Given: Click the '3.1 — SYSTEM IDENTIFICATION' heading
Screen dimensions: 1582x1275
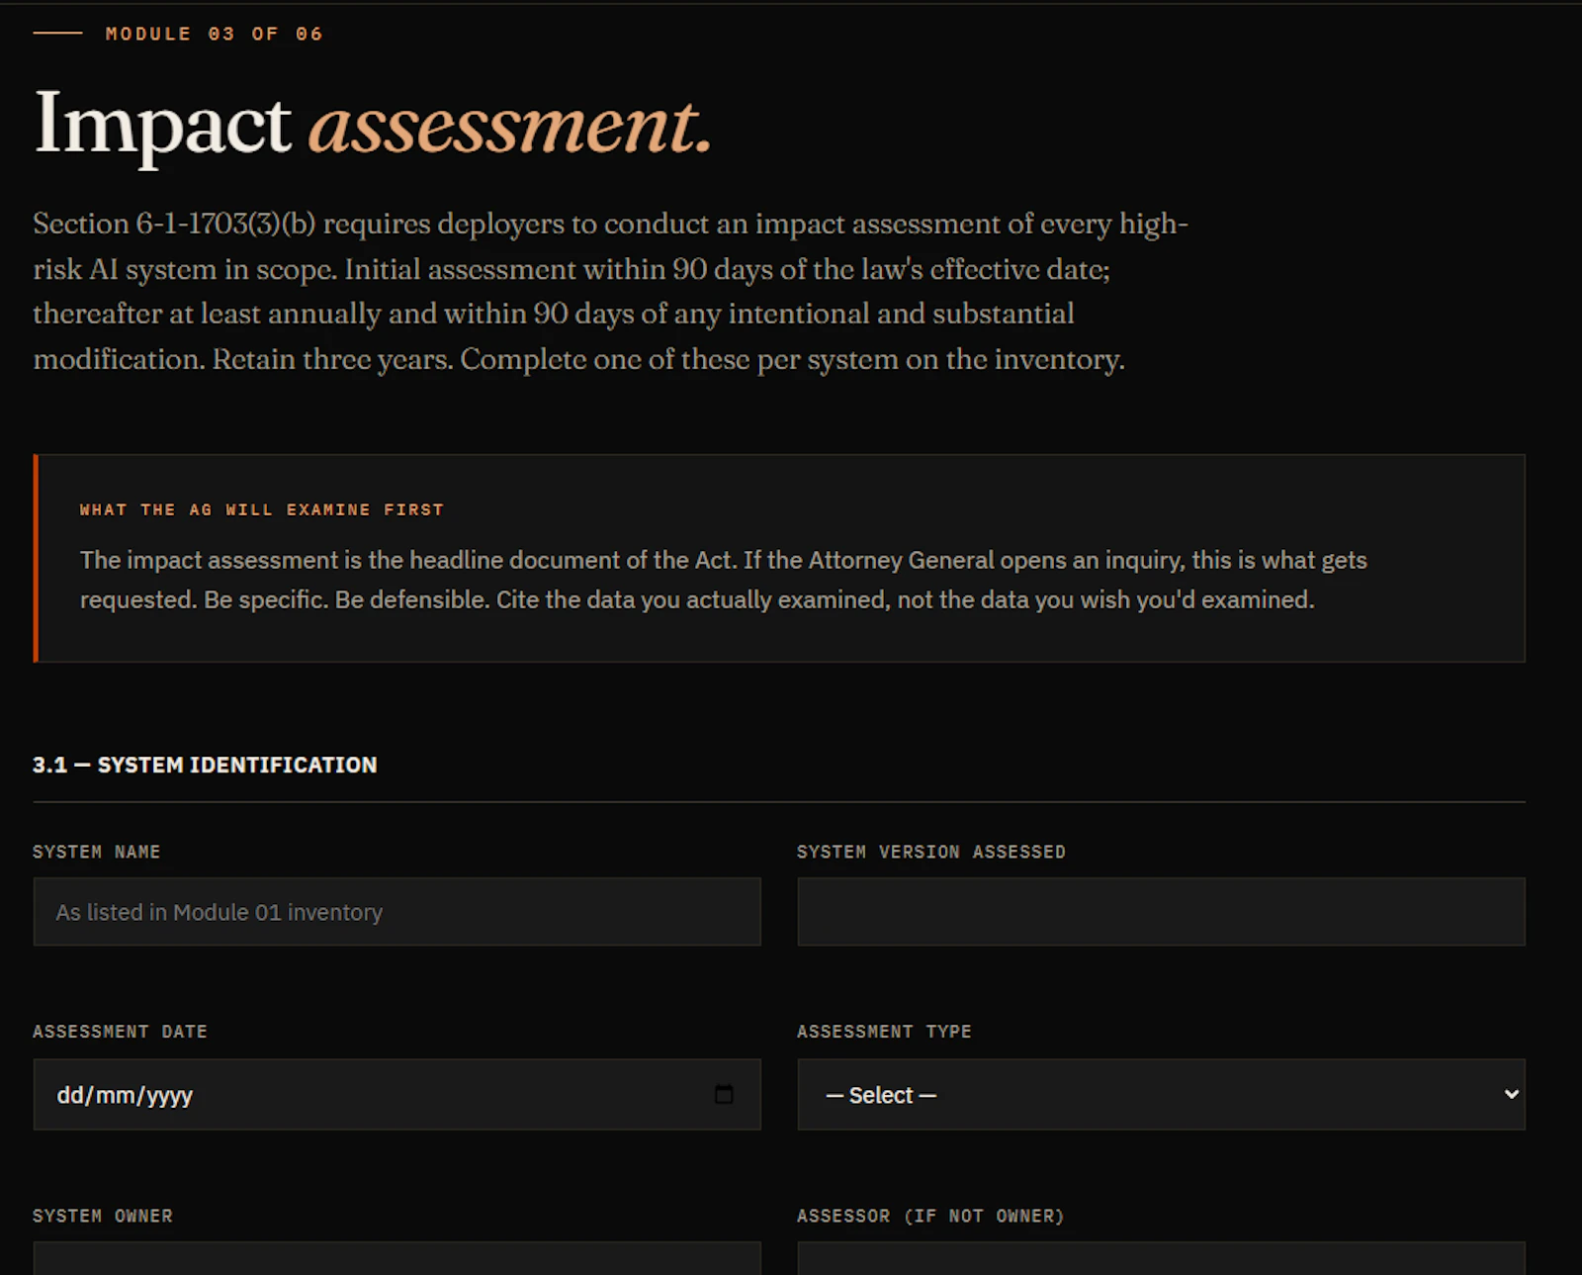Looking at the screenshot, I should pyautogui.click(x=205, y=765).
